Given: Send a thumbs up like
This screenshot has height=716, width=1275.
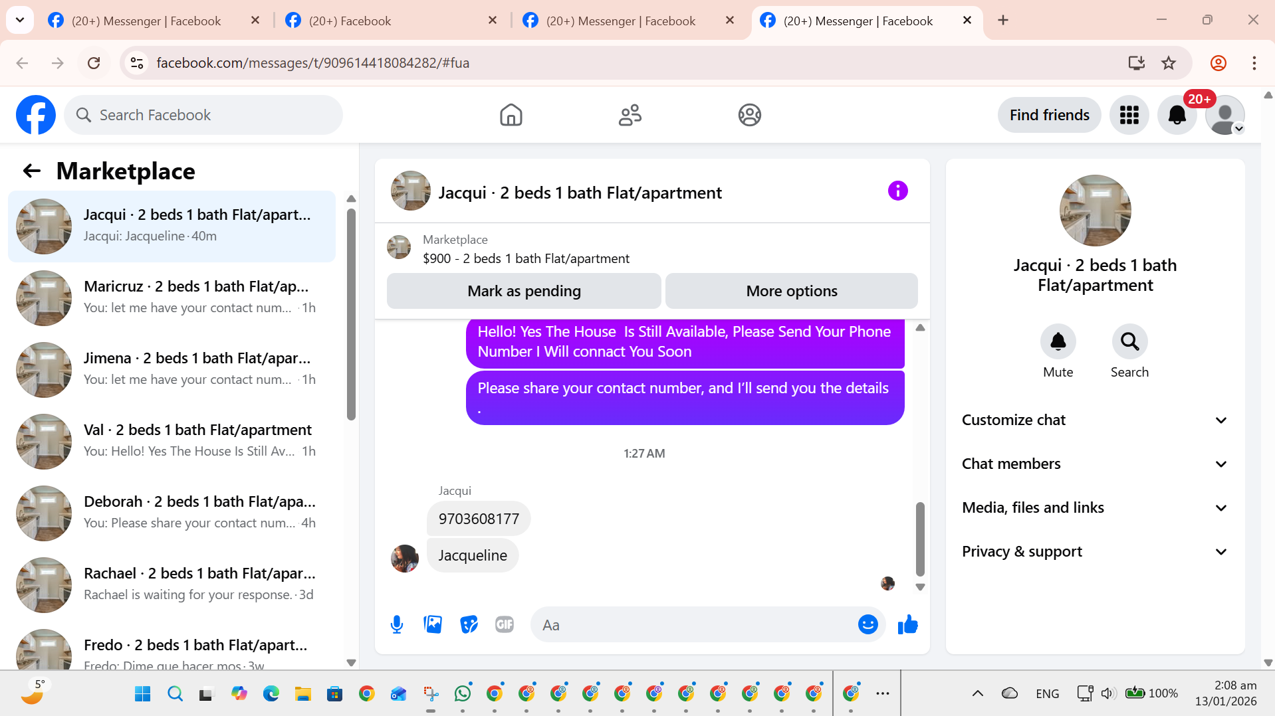Looking at the screenshot, I should 907,624.
